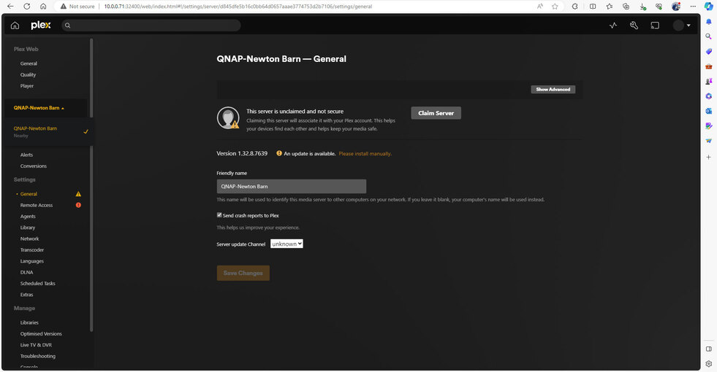Toggle Send crash reports to Plex checkbox
This screenshot has width=717, height=372.
coord(219,215)
